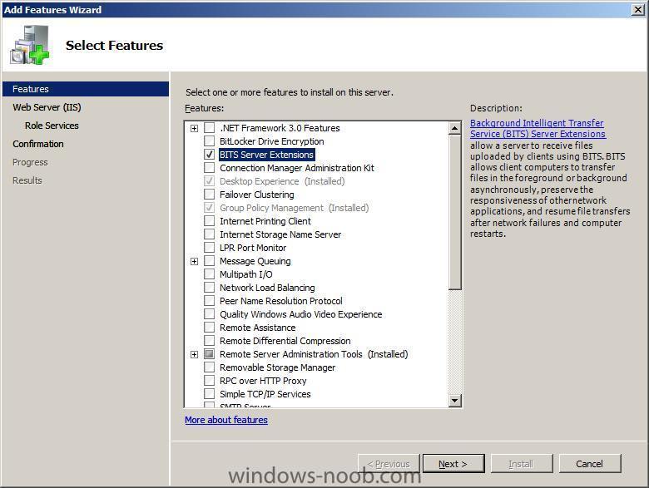Uncheck BITS Server Extensions checkbox
Viewport: 649px width, 488px height.
210,155
